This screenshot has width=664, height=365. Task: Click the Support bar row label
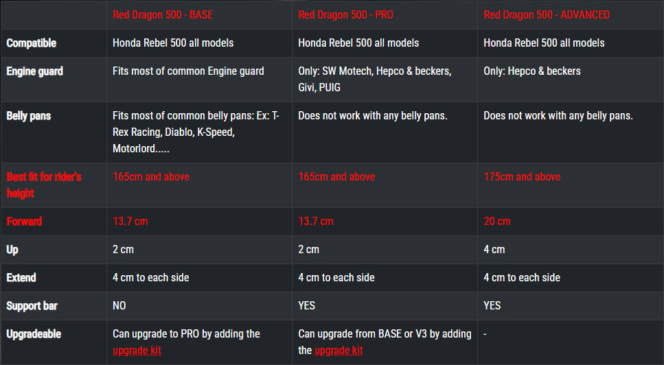pyautogui.click(x=32, y=306)
